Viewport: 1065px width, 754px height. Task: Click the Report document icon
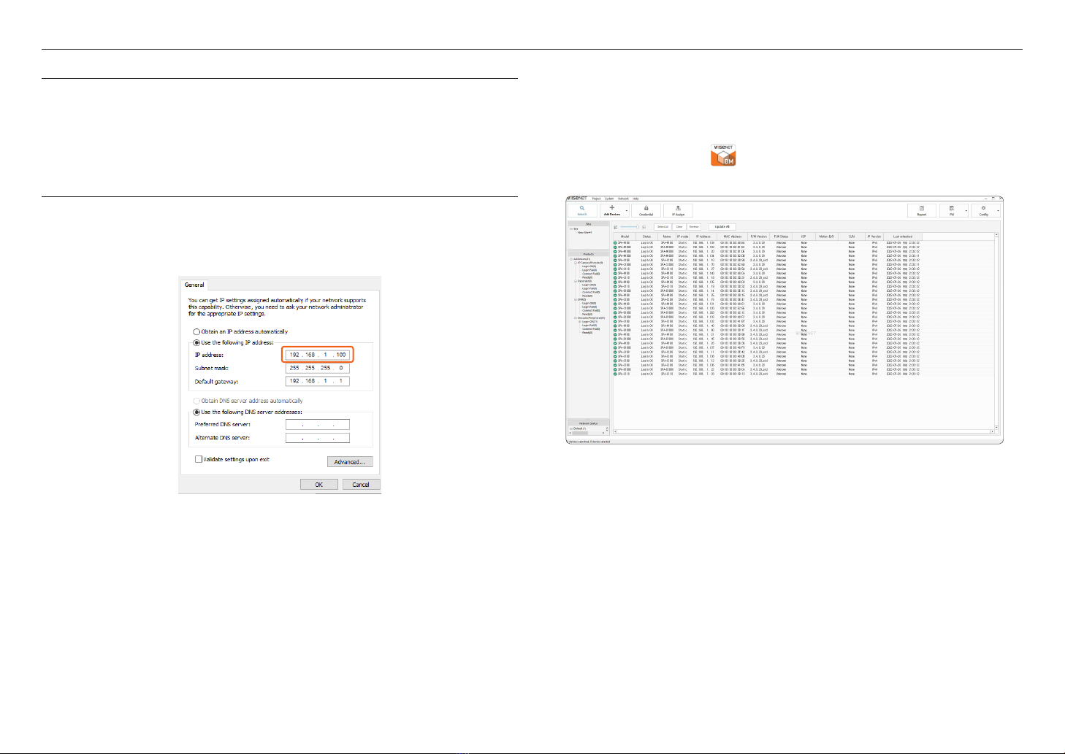922,208
